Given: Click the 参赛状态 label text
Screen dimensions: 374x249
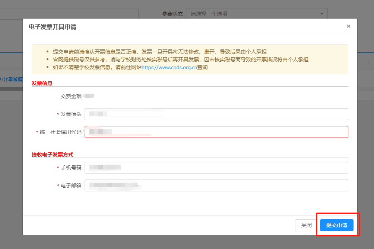Looking at the screenshot, I should (x=172, y=14).
